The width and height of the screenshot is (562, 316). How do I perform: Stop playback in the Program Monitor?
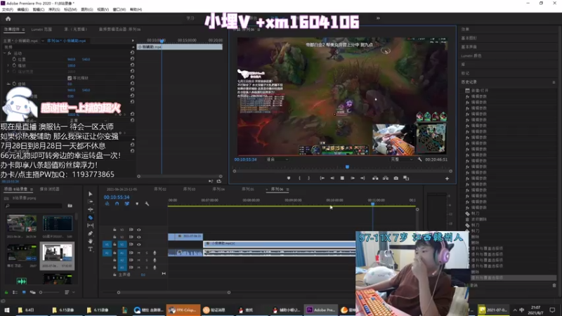pos(342,178)
